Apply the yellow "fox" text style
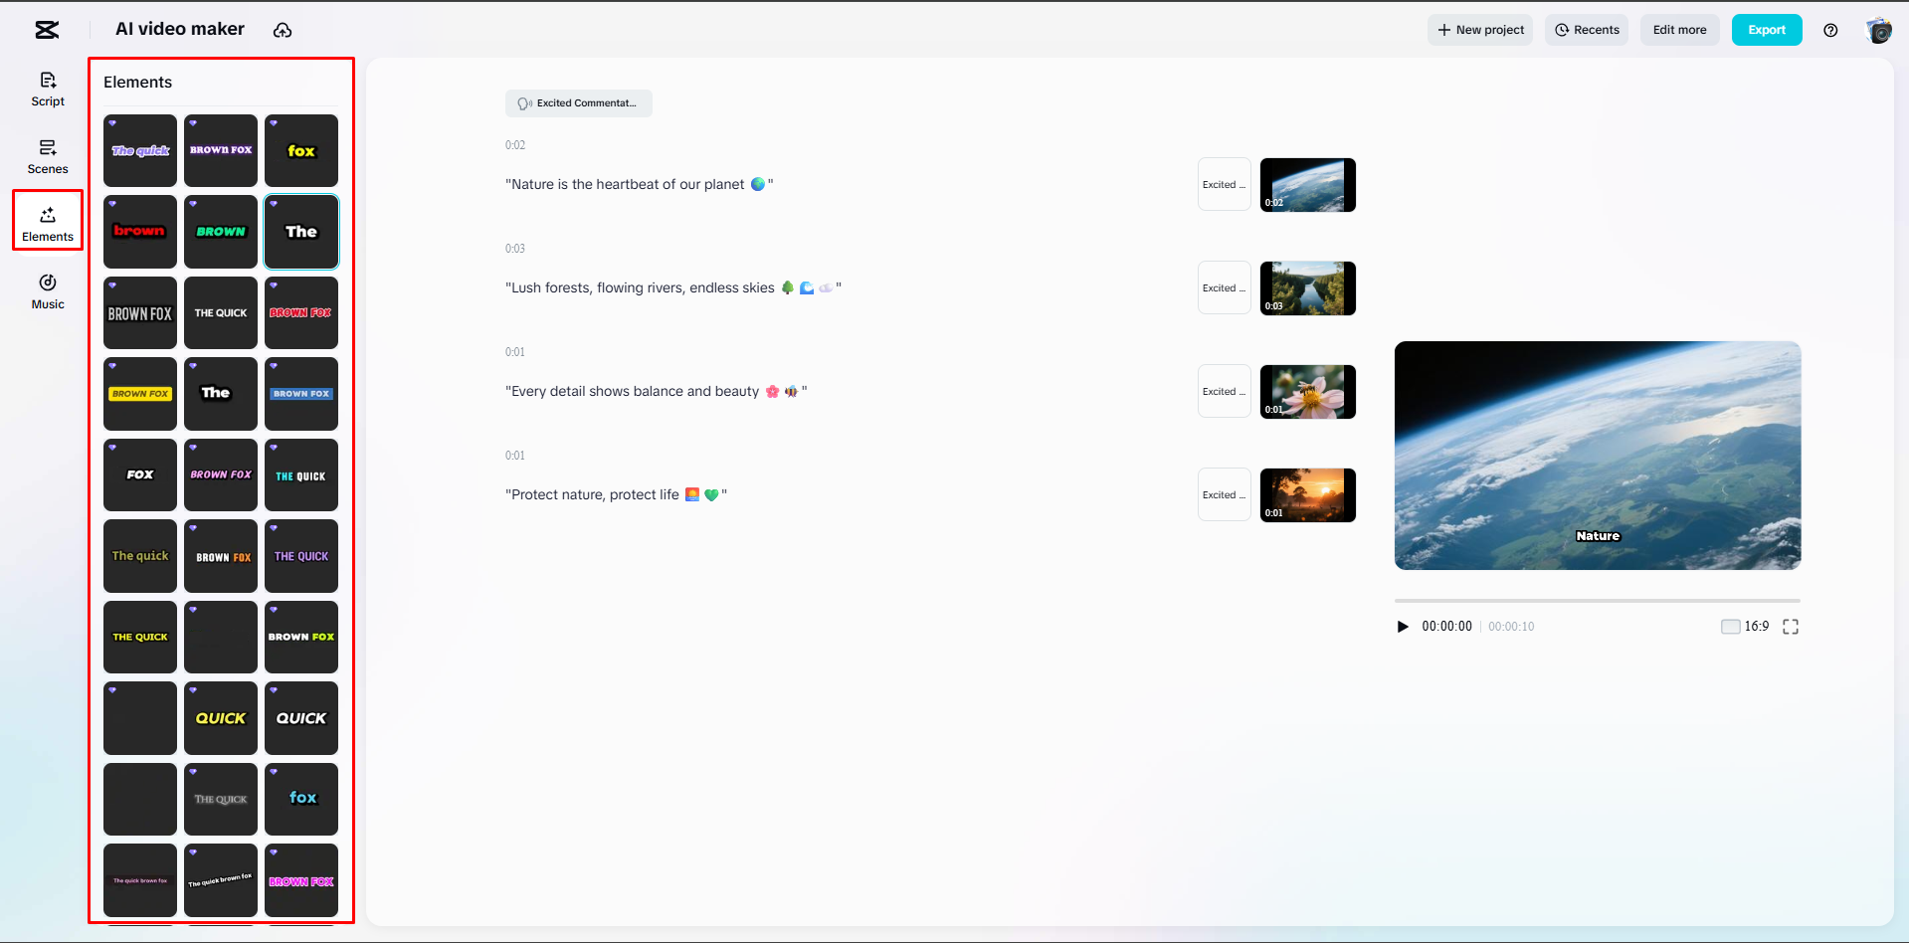The image size is (1909, 943). 301,150
